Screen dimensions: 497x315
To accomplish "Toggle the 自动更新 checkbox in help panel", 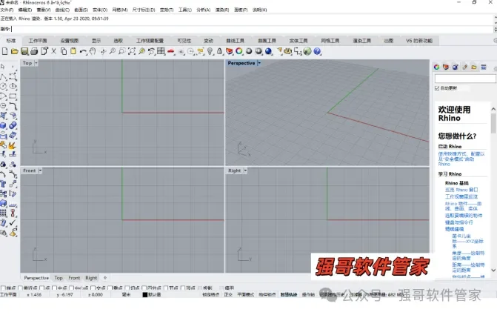I will click(x=437, y=88).
